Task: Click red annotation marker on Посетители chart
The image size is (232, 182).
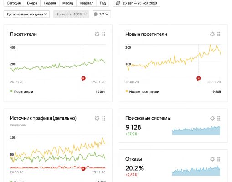Action: tap(83, 78)
